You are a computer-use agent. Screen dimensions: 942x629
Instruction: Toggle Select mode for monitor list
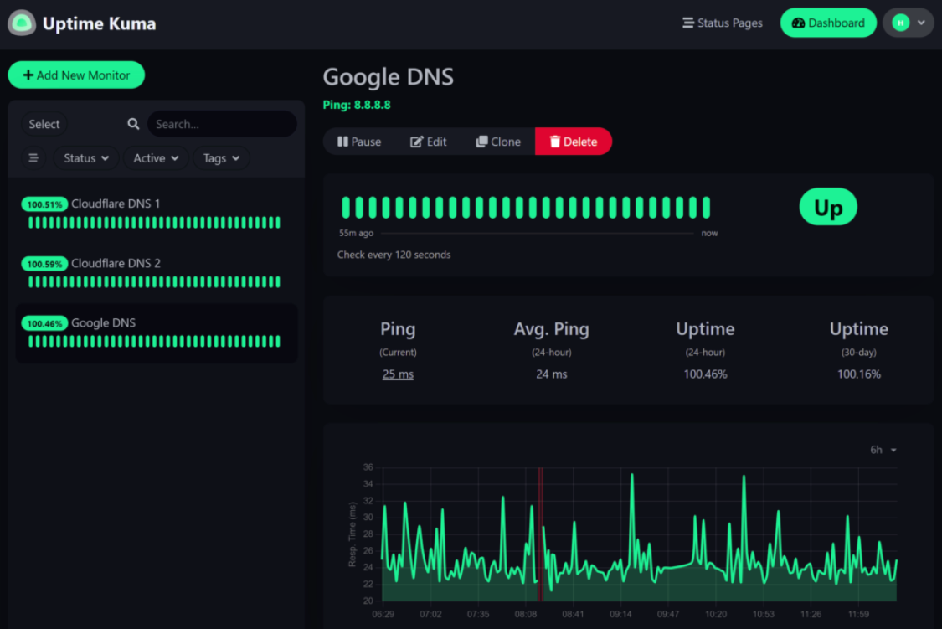(x=44, y=124)
